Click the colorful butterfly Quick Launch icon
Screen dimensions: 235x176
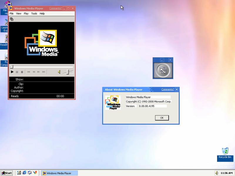[x=35, y=173]
